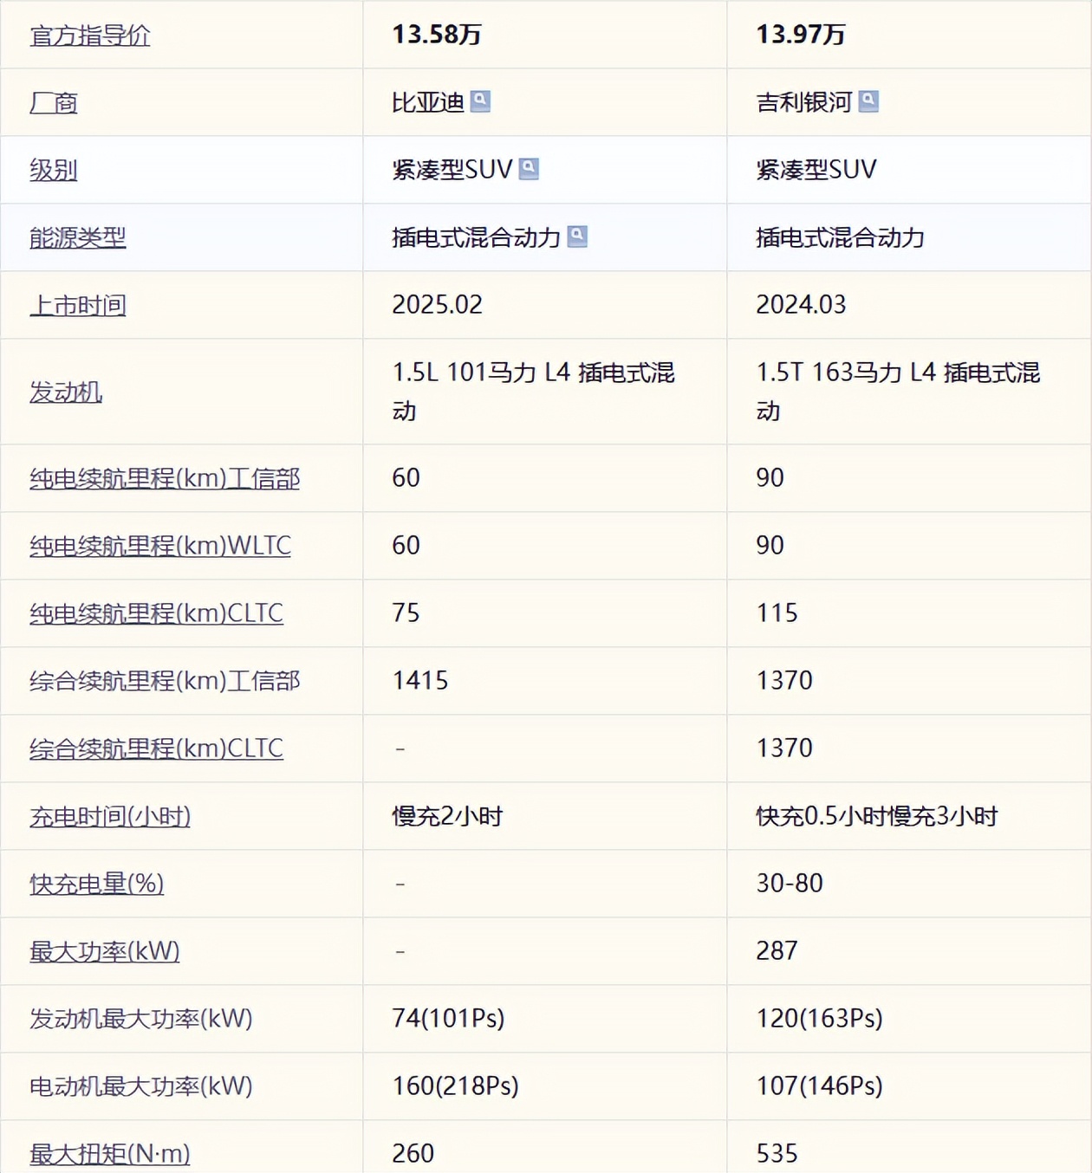Click the combined range value 1415

tap(420, 681)
